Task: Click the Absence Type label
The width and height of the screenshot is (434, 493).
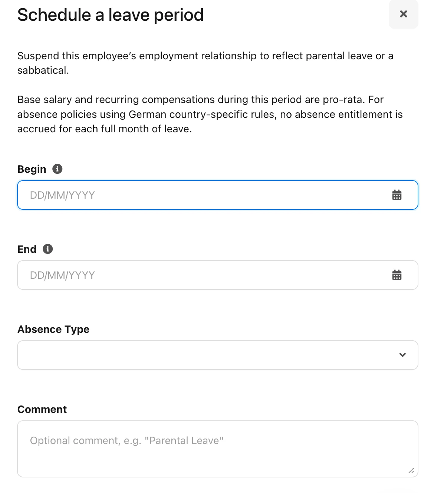Action: pyautogui.click(x=53, y=329)
